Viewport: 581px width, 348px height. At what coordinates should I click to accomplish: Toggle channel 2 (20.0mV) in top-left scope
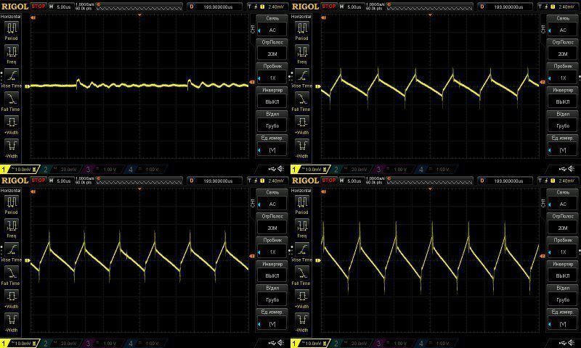60,170
